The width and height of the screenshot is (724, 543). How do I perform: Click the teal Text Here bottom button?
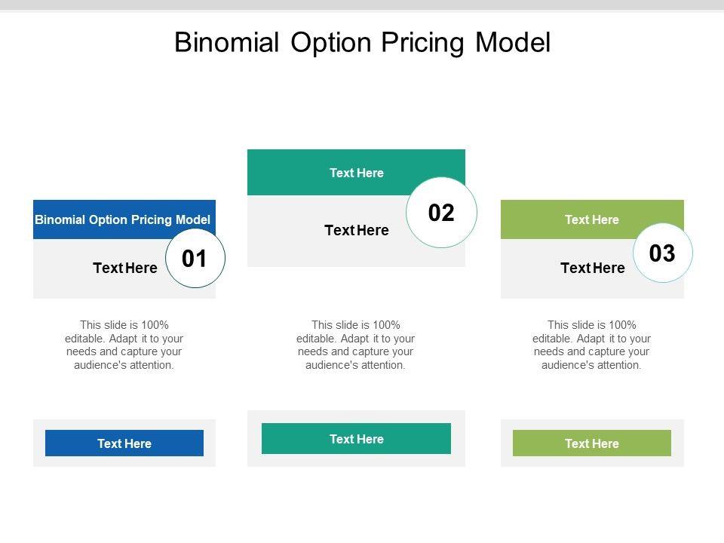[x=356, y=439]
